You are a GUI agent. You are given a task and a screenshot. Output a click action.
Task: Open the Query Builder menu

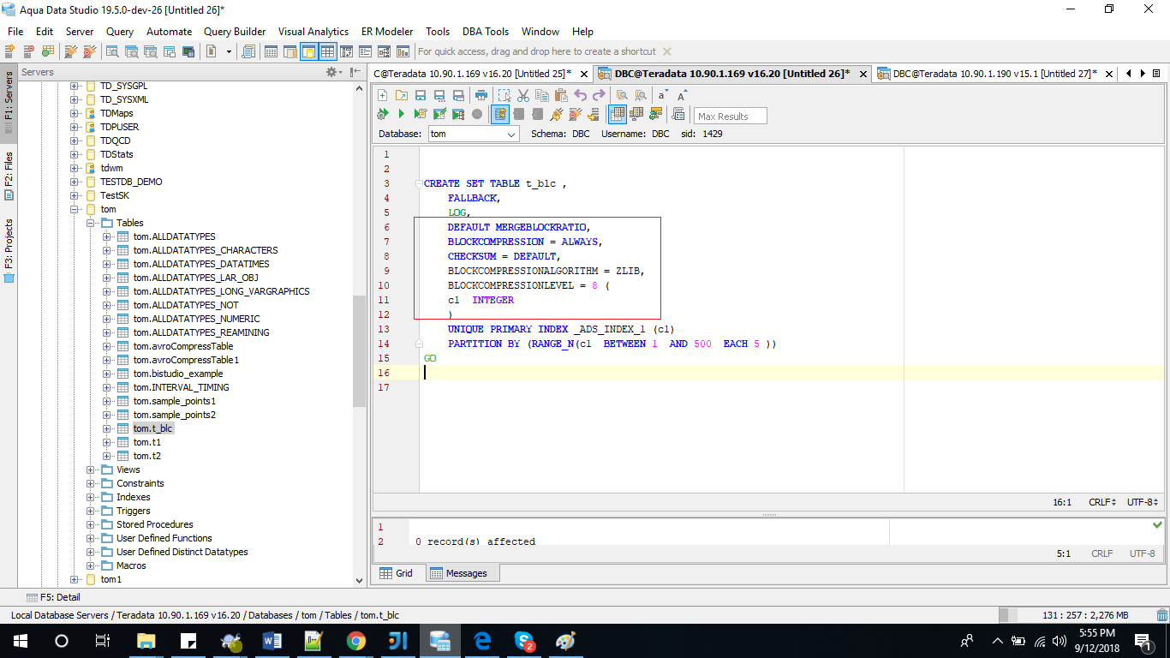(x=235, y=32)
